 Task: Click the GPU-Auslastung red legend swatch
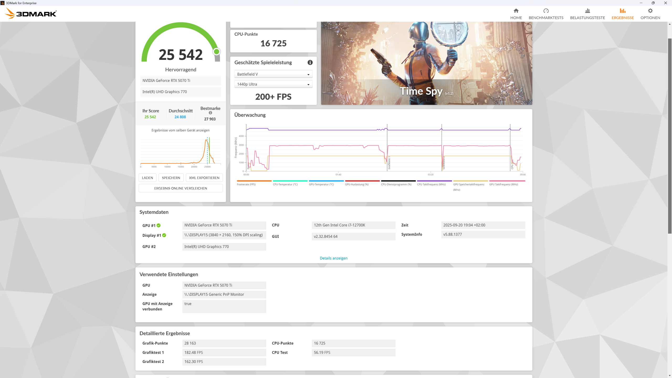(x=362, y=181)
